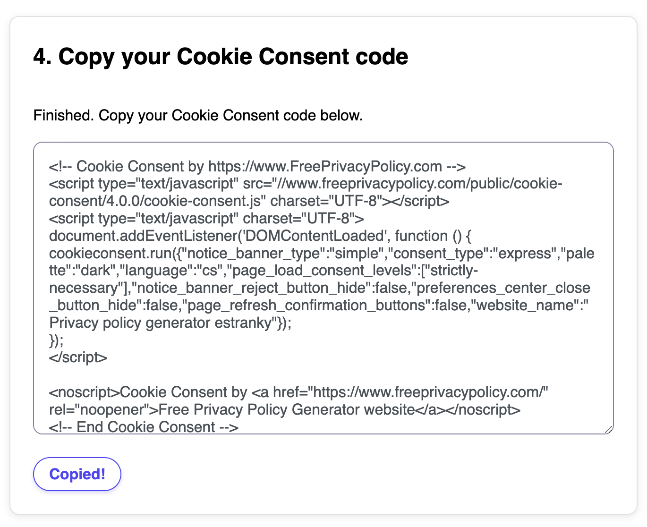Screen dimensions: 647x527
Task: Click the closing </script> tag line
Action: 78,357
